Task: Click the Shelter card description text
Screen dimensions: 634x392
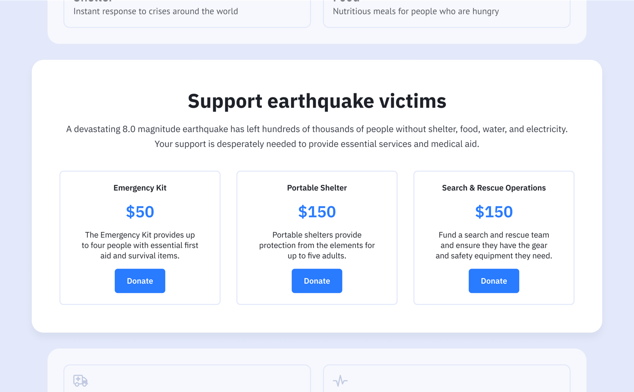Action: [x=156, y=11]
